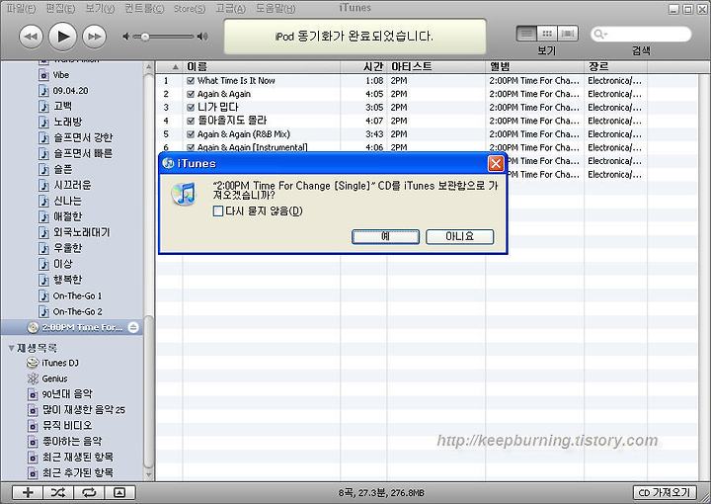Toggle repeat mode
Screen dimensions: 711x504
click(89, 493)
